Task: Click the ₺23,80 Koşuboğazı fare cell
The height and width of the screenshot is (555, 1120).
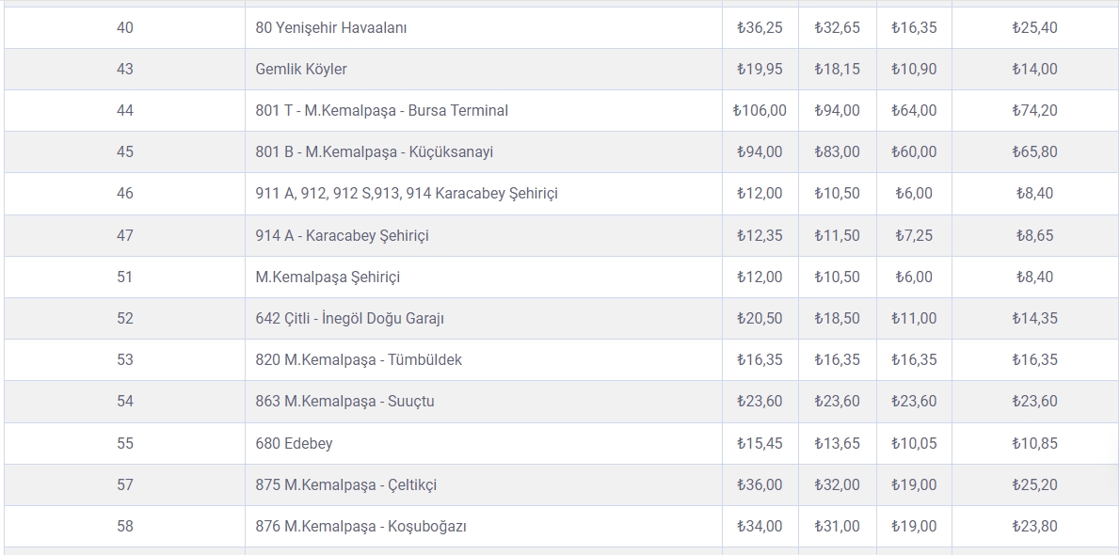Action: (x=1035, y=527)
